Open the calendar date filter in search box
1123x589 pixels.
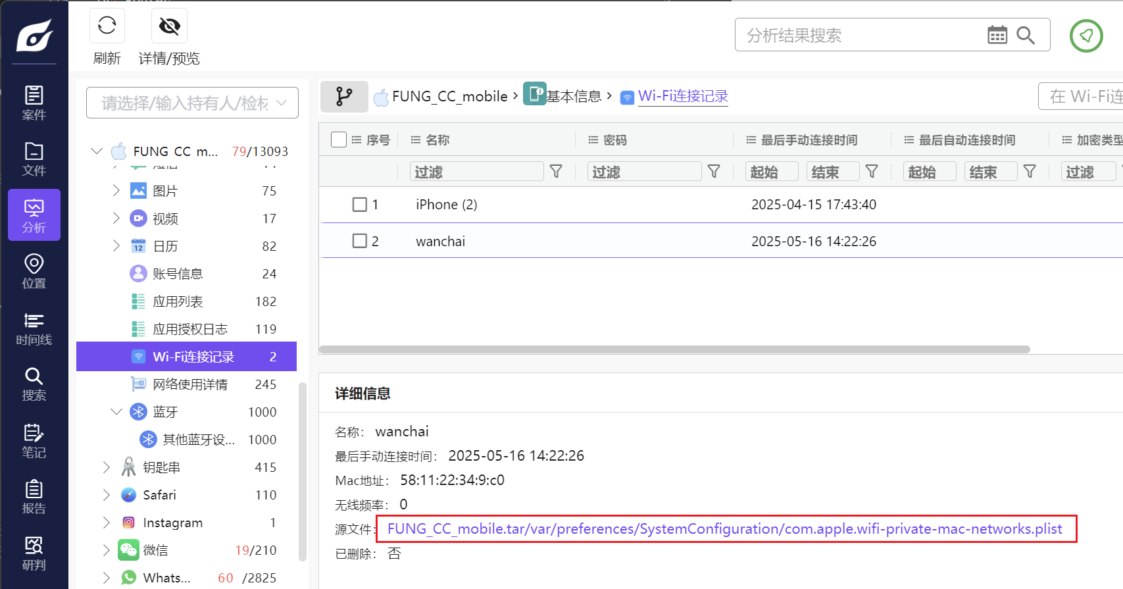tap(997, 35)
